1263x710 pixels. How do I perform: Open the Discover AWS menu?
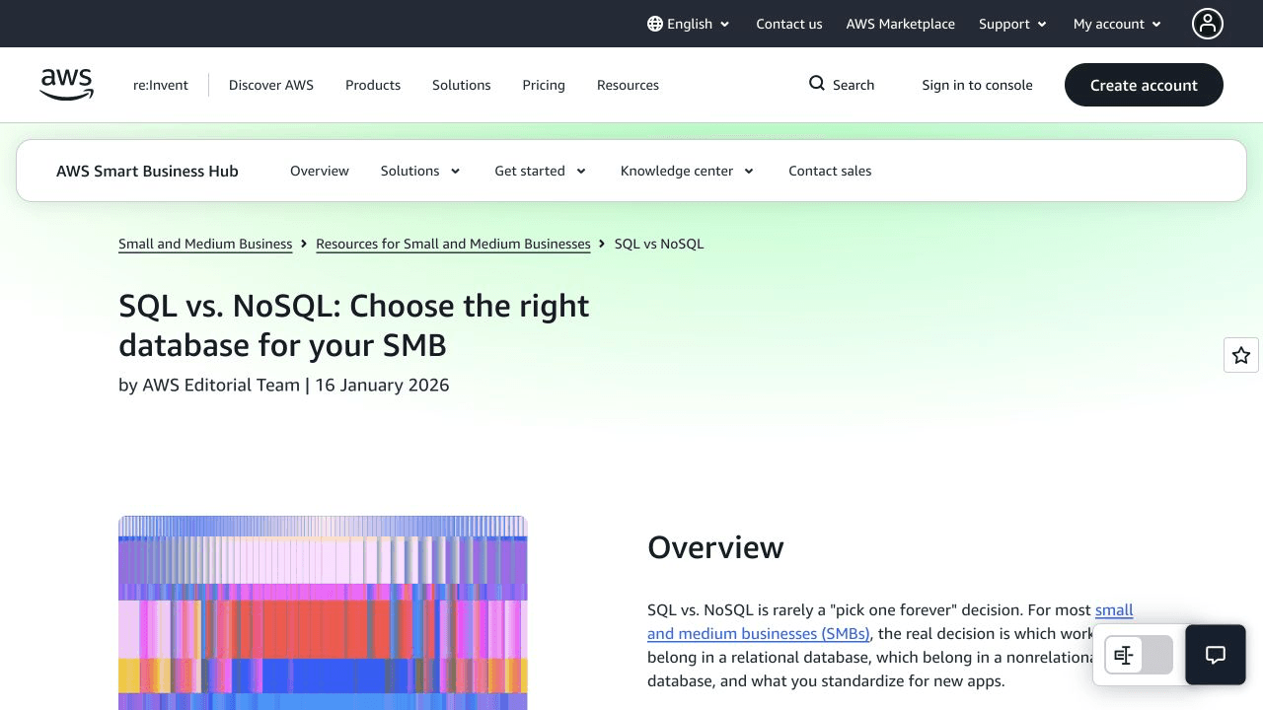tap(271, 85)
